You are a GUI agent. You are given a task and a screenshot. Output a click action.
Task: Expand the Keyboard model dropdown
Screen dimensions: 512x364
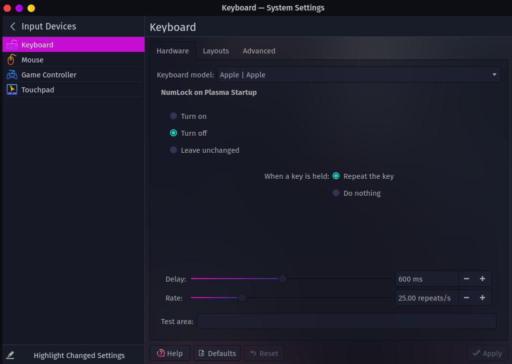(x=358, y=75)
